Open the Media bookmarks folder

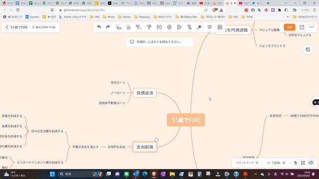[109, 17]
